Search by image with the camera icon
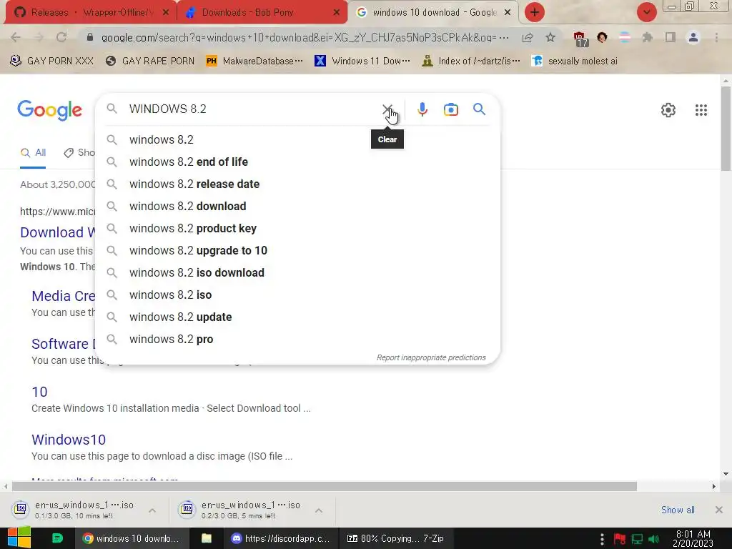 (450, 109)
